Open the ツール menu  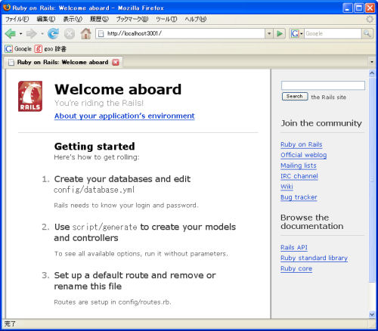tap(166, 19)
